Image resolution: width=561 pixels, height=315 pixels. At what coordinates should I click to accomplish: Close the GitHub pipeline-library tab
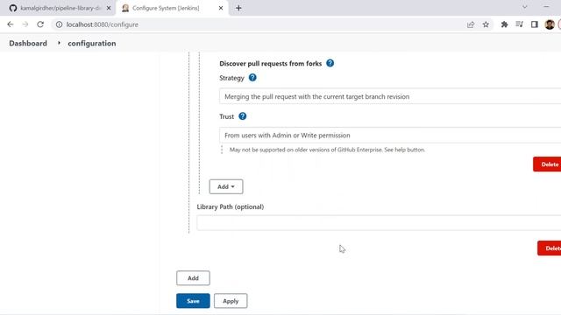pos(109,8)
